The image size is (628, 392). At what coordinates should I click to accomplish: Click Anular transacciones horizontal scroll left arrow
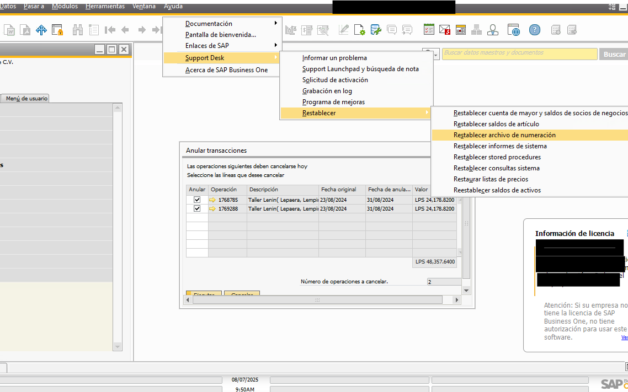point(188,299)
